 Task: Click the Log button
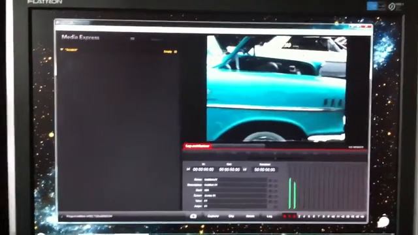pos(269,216)
